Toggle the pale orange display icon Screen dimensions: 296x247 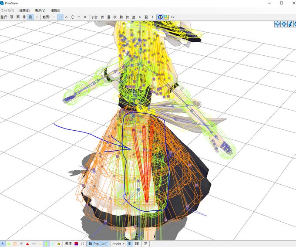coord(15,244)
